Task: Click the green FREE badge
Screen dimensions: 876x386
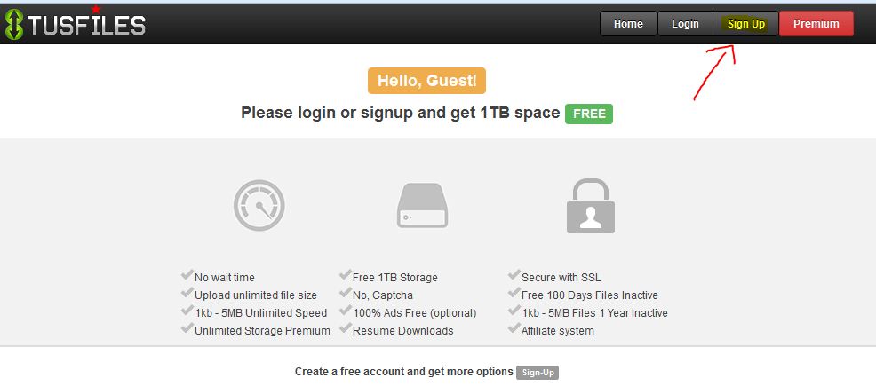Action: pos(589,114)
